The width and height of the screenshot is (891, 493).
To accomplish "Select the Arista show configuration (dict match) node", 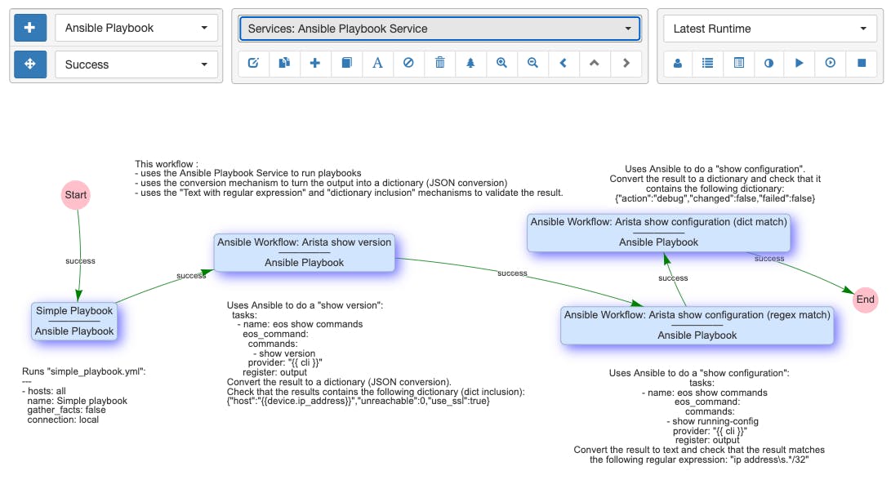I will tap(658, 232).
